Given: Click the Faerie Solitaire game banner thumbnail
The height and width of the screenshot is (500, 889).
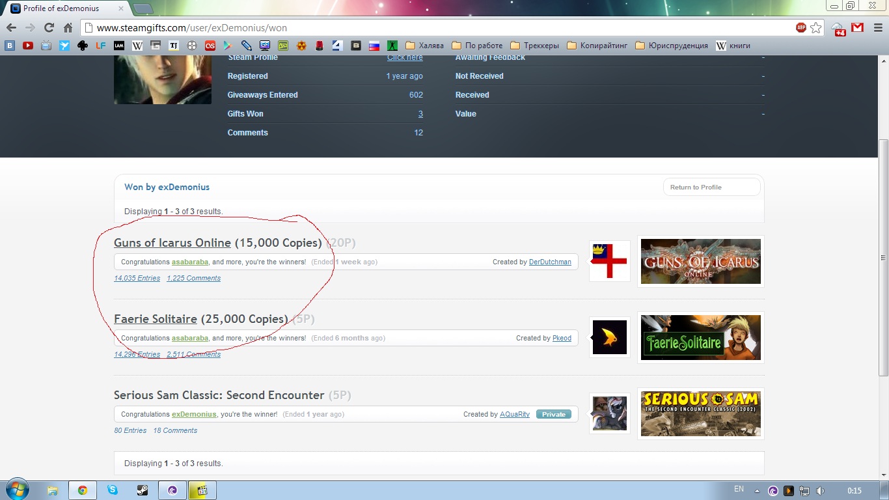Looking at the screenshot, I should coord(700,337).
